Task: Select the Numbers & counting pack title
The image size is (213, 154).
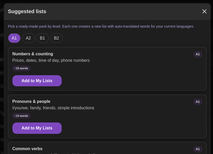Action: tap(33, 54)
